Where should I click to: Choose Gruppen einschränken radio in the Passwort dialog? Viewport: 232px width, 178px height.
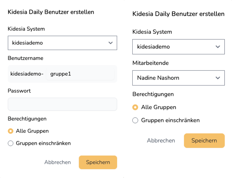click(10, 143)
